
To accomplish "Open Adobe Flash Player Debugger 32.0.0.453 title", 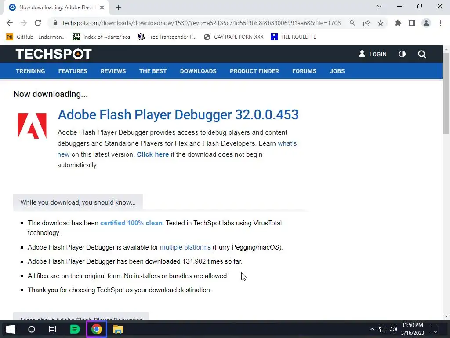I will [178, 114].
